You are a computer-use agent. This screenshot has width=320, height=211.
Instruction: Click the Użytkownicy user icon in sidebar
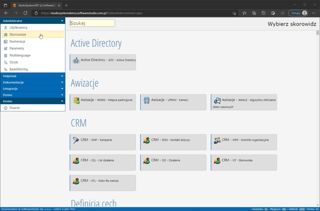[6, 28]
